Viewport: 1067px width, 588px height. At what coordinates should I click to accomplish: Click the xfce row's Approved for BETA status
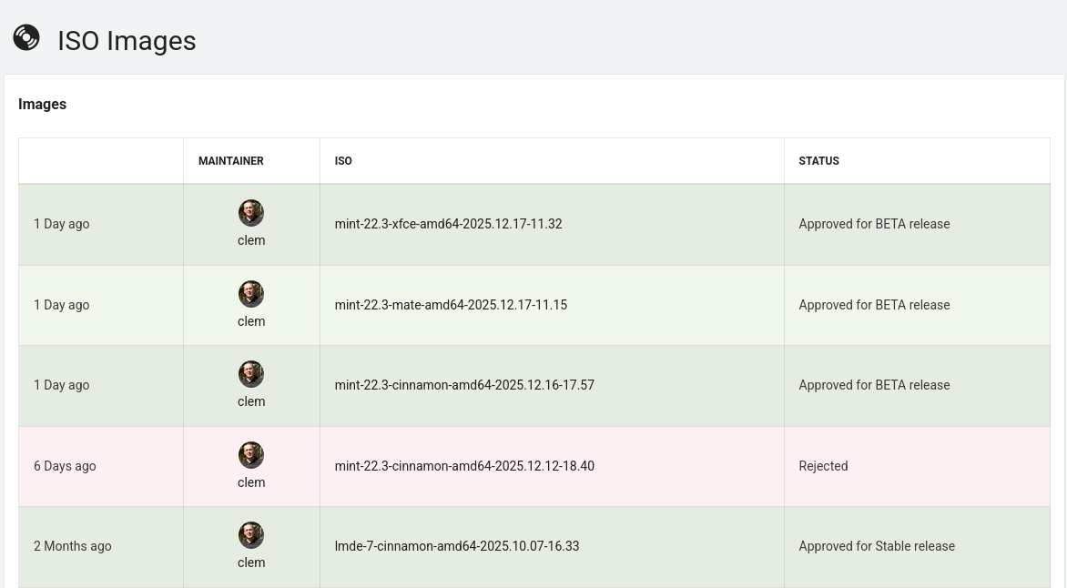pos(874,224)
